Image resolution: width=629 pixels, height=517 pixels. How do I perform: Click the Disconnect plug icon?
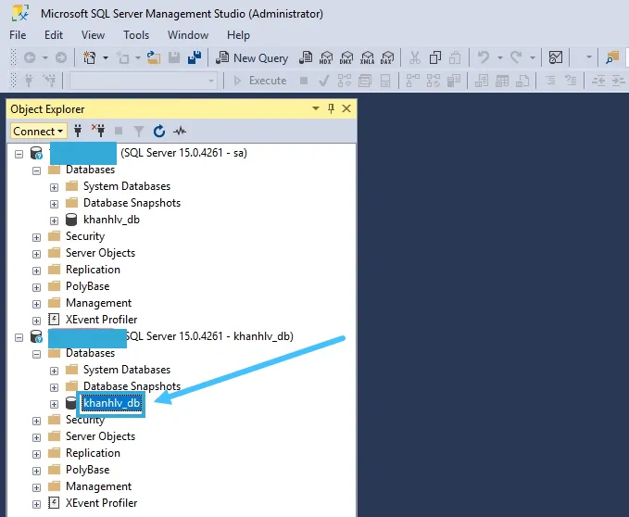pos(98,131)
